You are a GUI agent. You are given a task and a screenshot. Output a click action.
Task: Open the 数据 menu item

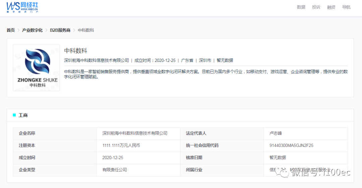301,7
